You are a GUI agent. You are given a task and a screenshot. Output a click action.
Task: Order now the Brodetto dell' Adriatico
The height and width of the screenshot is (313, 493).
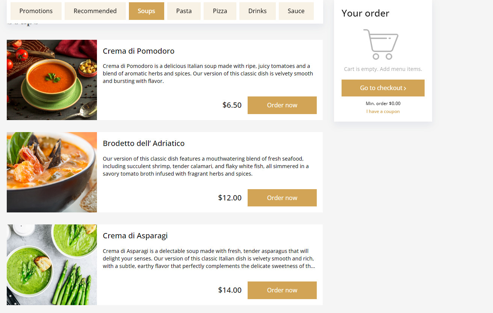tap(282, 198)
